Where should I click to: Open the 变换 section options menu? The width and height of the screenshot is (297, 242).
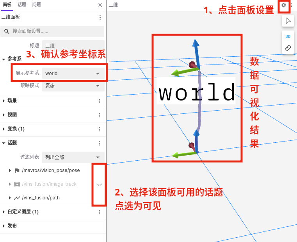point(99,129)
